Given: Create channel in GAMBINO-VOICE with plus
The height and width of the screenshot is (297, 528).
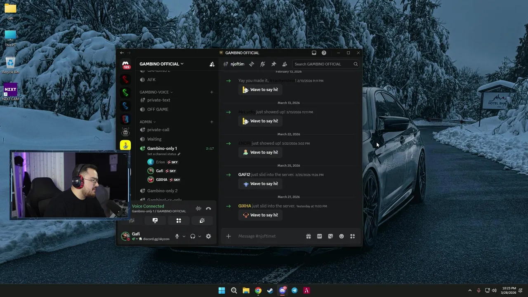Looking at the screenshot, I should tap(212, 92).
